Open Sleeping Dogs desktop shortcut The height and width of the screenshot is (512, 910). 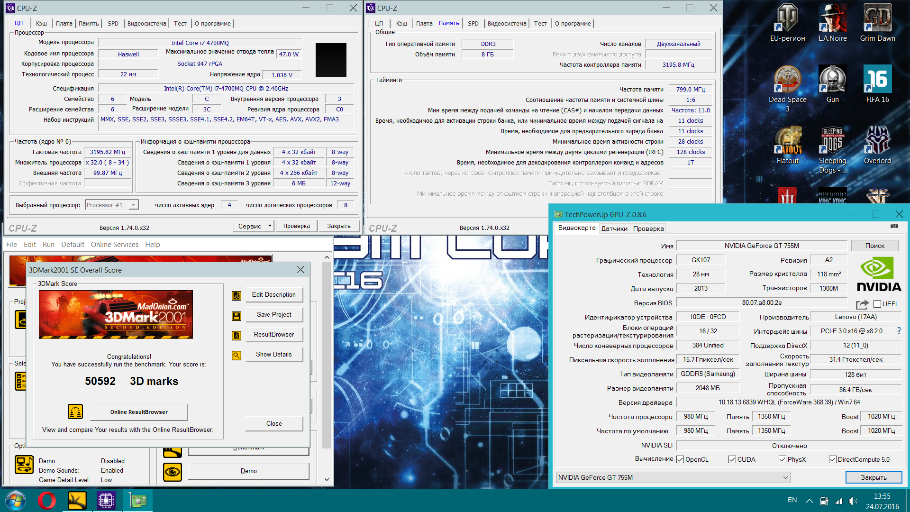pos(832,149)
